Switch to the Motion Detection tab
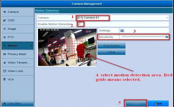The height and width of the screenshot is (107, 174). pyautogui.click(x=47, y=10)
